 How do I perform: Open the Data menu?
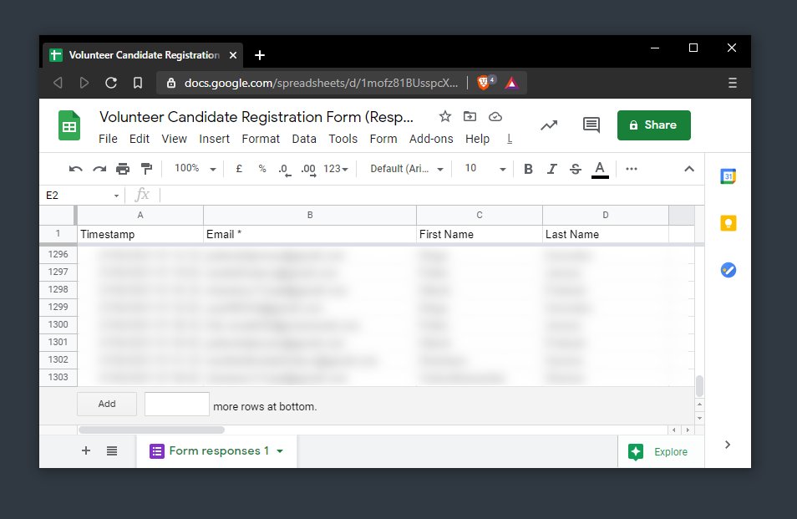(304, 139)
